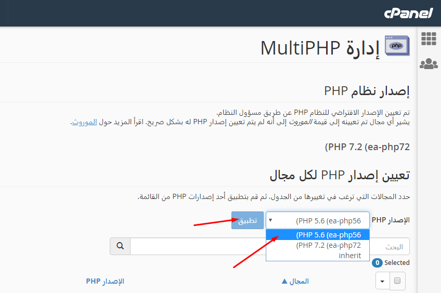Viewport: 441px width, 293px height.
Task: Click the 0 Selected counter badge
Action: tap(377, 263)
